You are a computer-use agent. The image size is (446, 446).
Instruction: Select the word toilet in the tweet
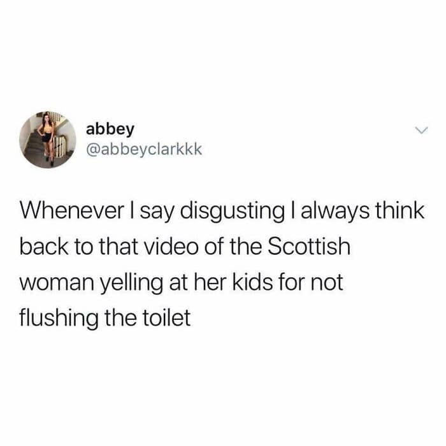[x=166, y=317]
